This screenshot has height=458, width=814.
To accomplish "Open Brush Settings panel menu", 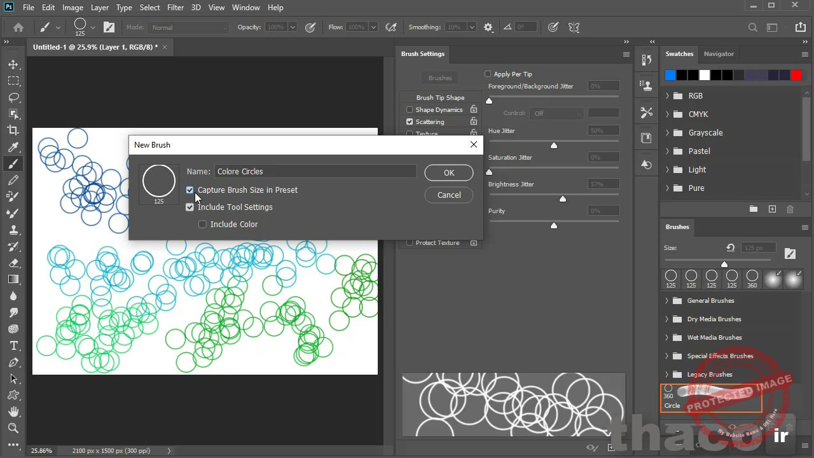I will coord(626,54).
